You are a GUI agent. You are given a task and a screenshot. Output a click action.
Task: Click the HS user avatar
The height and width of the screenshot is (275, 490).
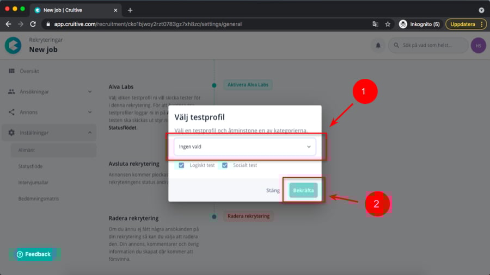pyautogui.click(x=478, y=46)
